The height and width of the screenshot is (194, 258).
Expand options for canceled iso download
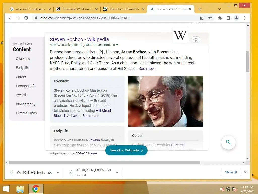pos(117,172)
